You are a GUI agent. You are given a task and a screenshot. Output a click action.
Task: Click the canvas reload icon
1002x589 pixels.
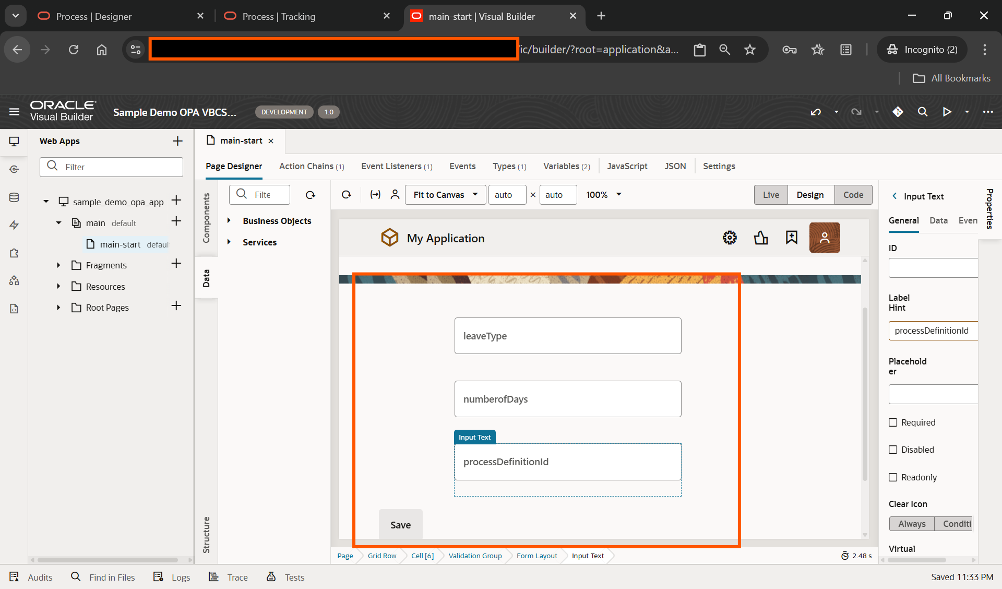(x=347, y=195)
